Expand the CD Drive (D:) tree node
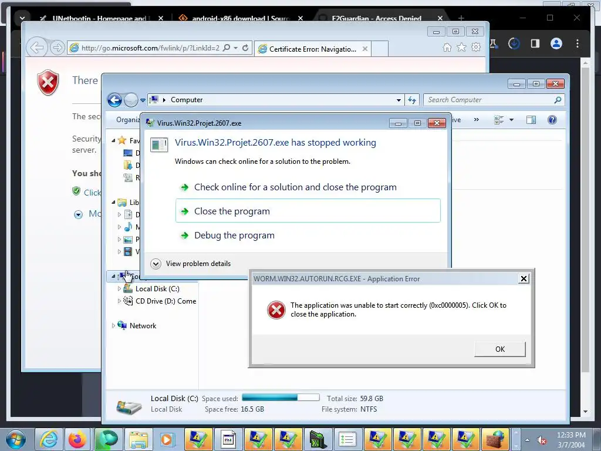Screen dimensions: 601x451 119,301
